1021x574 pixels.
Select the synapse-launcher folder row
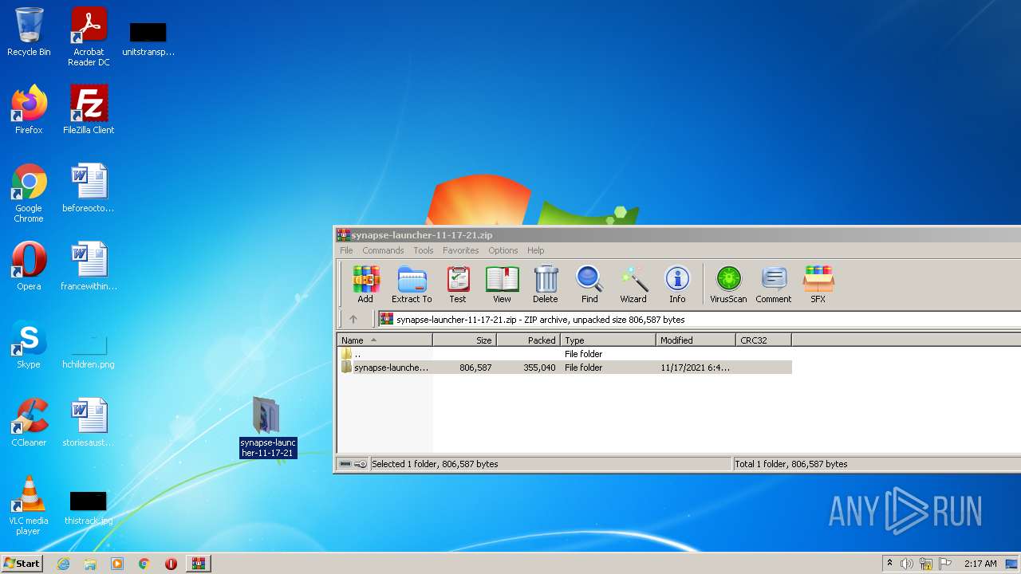(x=565, y=368)
